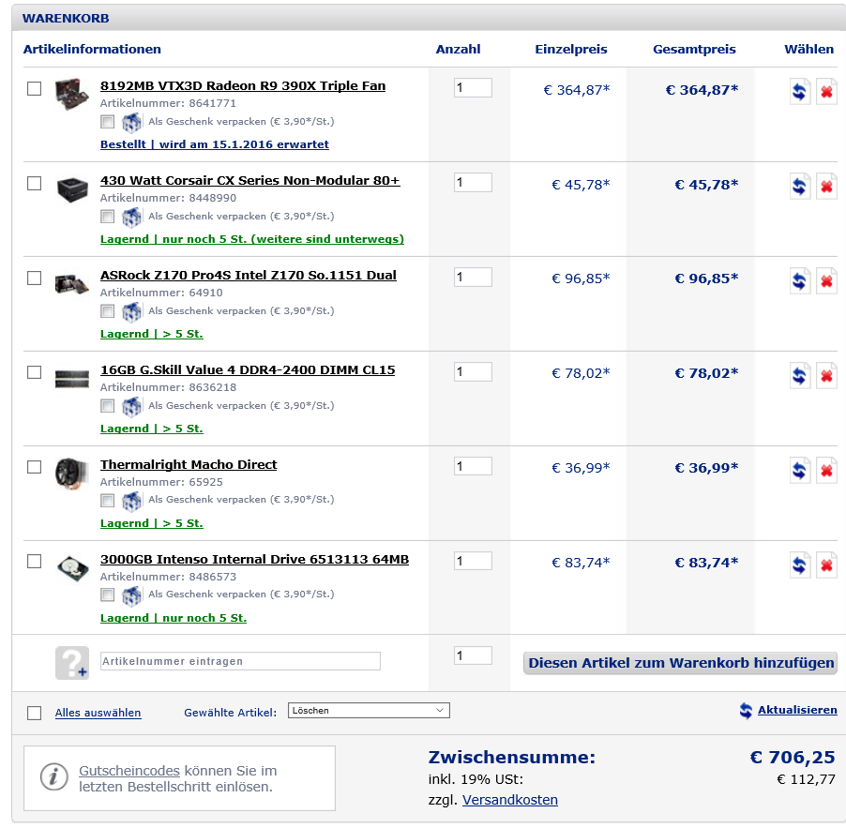Image resolution: width=846 pixels, height=828 pixels.
Task: Remove Thermalright Macho Direct from cart
Action: pyautogui.click(x=826, y=471)
